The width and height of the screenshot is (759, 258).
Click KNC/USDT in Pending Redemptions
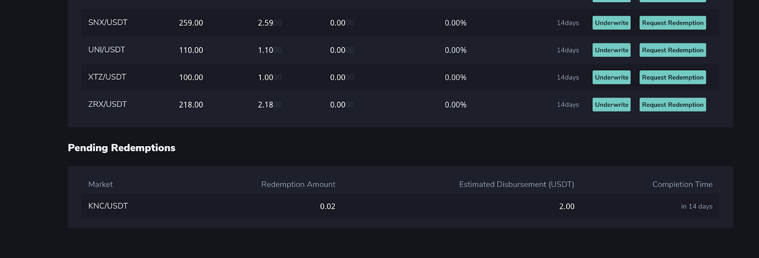tap(108, 206)
